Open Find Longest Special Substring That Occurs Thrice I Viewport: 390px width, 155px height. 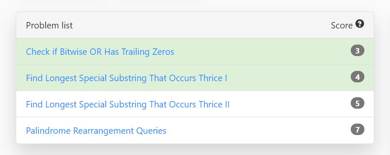(126, 78)
